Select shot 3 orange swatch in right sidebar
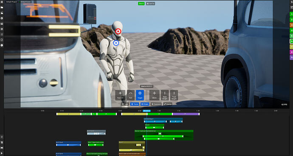 point(291,25)
